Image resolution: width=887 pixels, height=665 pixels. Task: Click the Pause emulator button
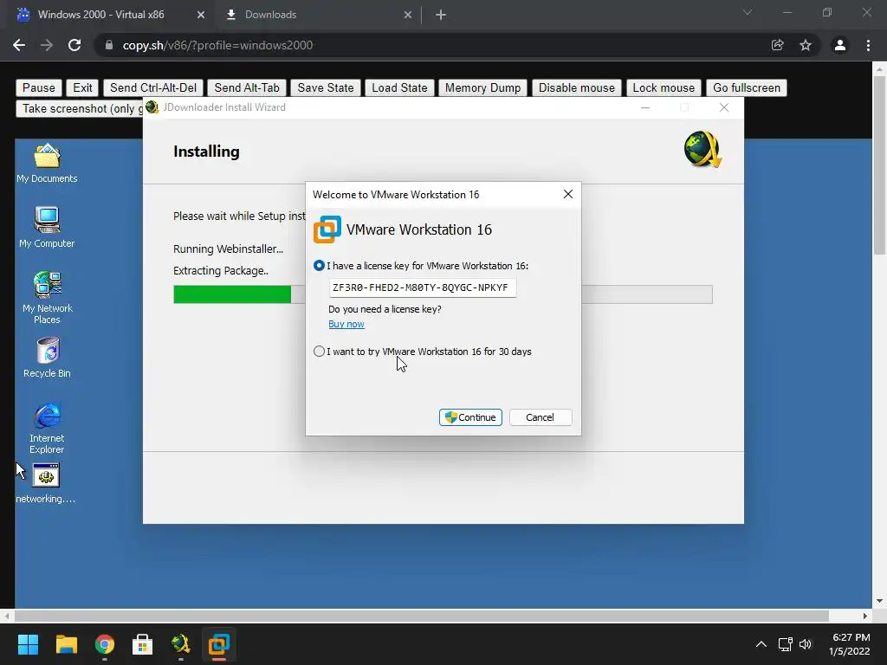coord(38,87)
